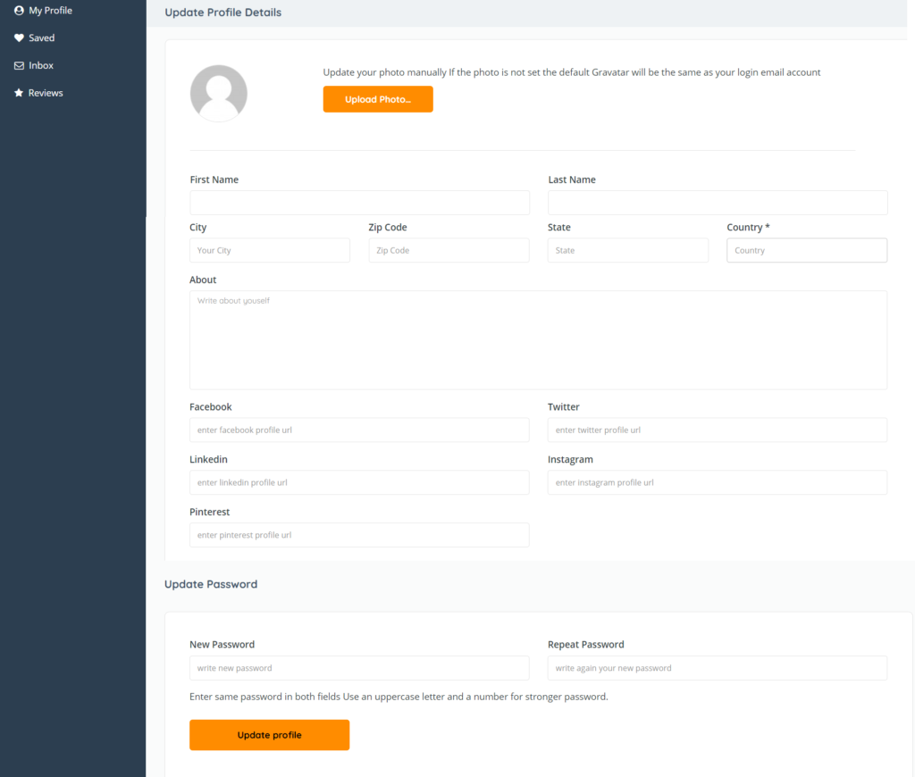Click the Reviews star icon

pos(19,93)
